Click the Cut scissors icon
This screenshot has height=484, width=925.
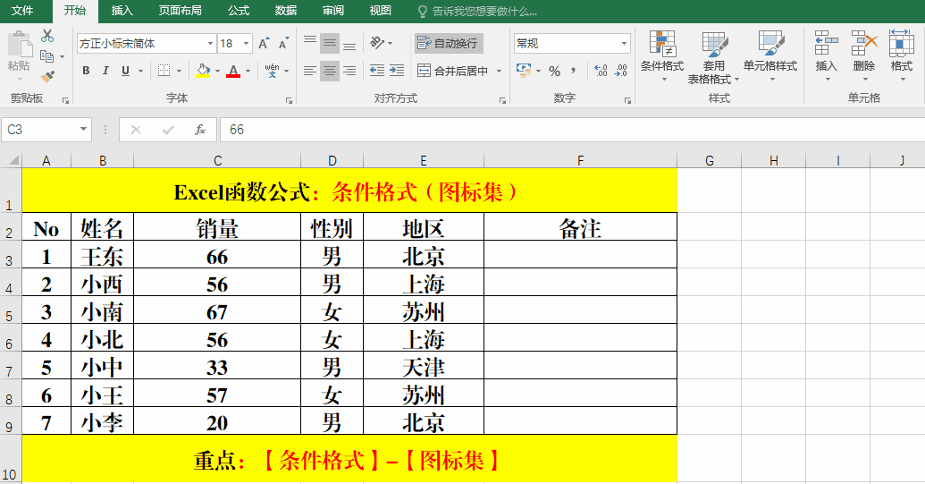(x=47, y=36)
